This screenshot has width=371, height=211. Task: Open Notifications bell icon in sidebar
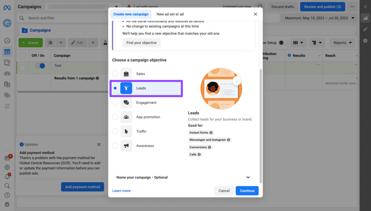click(x=7, y=177)
